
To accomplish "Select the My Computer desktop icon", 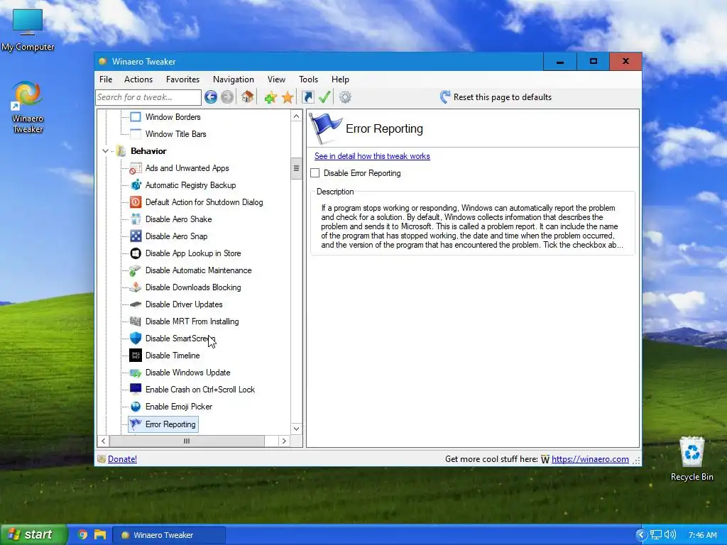I will 28,29.
